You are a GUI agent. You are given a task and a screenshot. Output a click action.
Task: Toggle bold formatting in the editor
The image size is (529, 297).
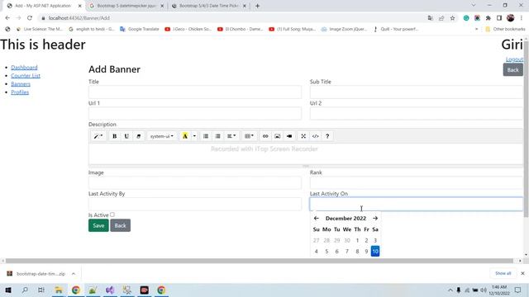tap(114, 136)
